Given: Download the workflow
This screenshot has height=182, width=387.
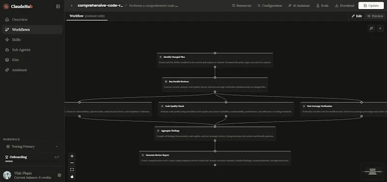Looking at the screenshot, I should [x=344, y=6].
